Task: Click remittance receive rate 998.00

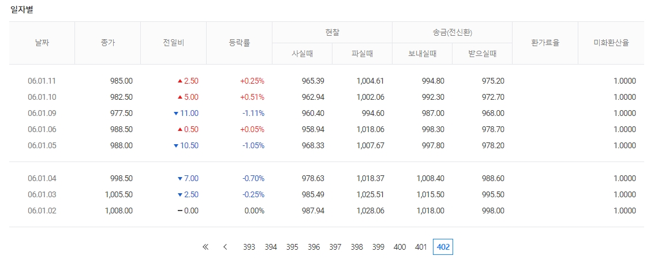Action: [x=493, y=211]
